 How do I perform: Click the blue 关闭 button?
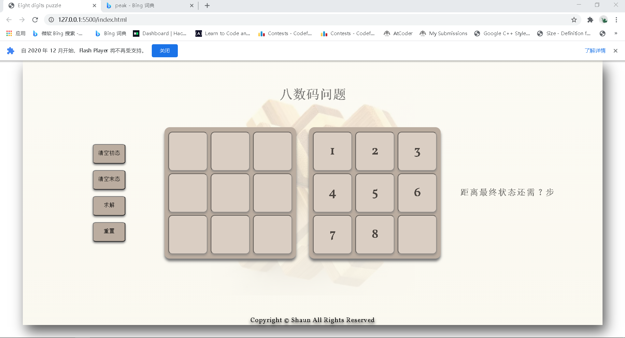coord(164,51)
